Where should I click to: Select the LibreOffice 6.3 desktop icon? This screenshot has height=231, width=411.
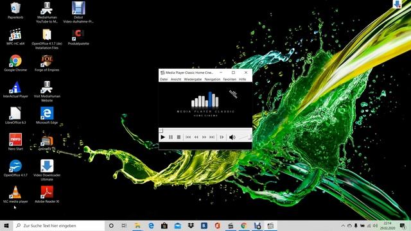click(15, 116)
